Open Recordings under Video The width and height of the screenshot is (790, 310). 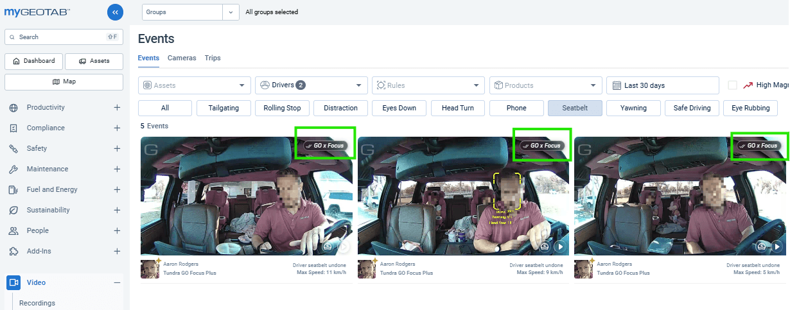coord(37,303)
